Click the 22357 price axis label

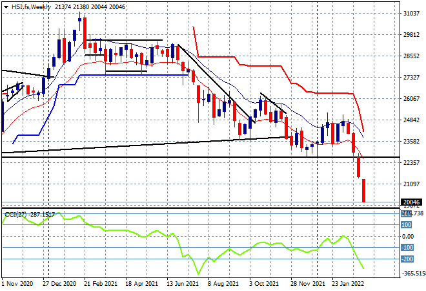[x=411, y=163]
